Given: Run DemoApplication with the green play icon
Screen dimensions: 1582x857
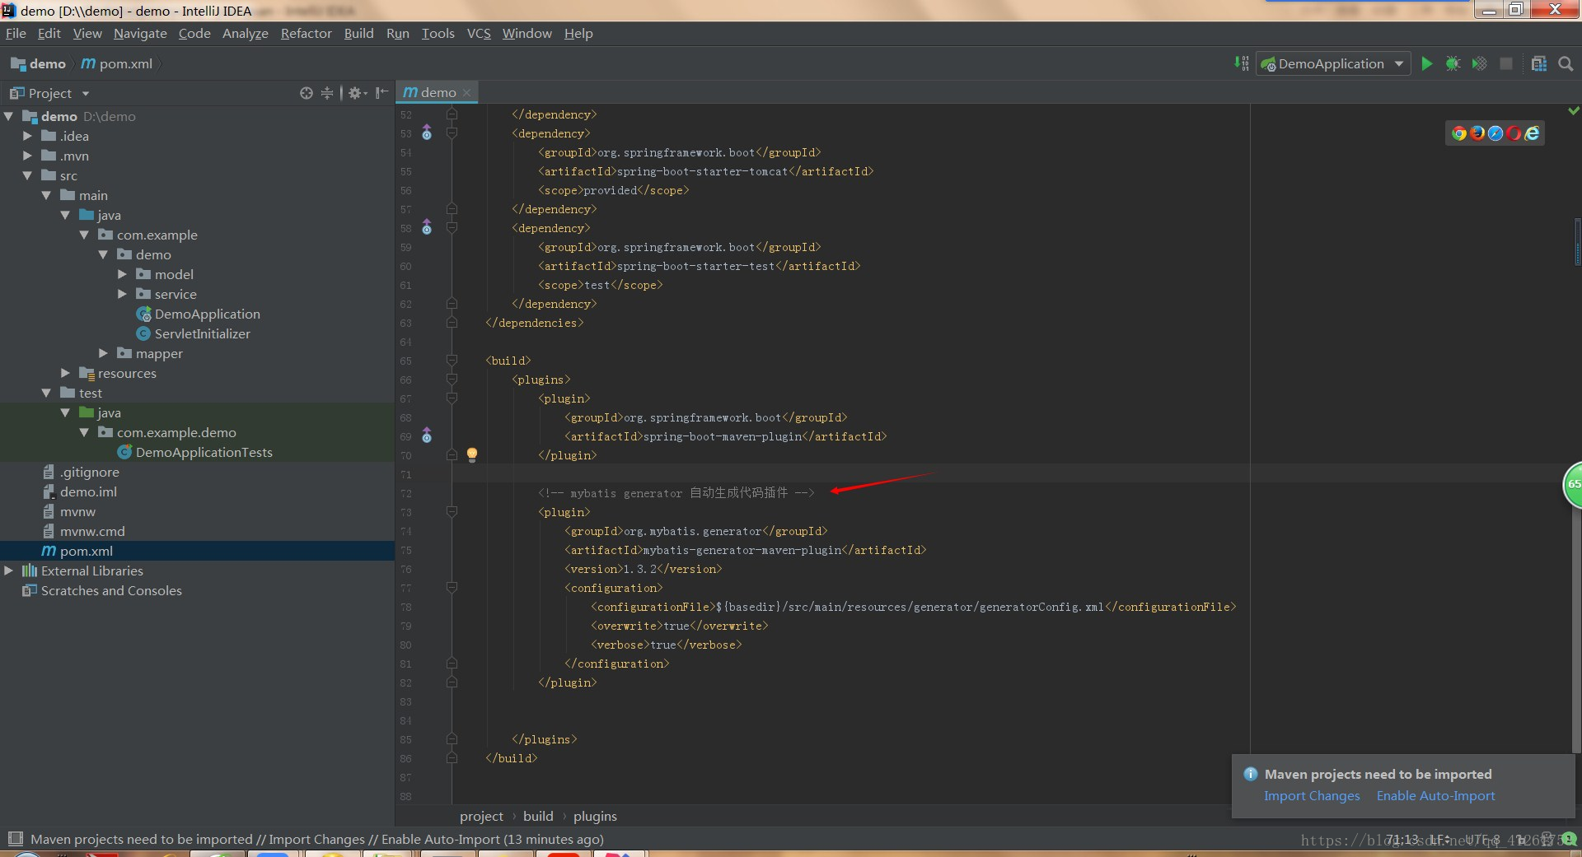Looking at the screenshot, I should pos(1427,63).
